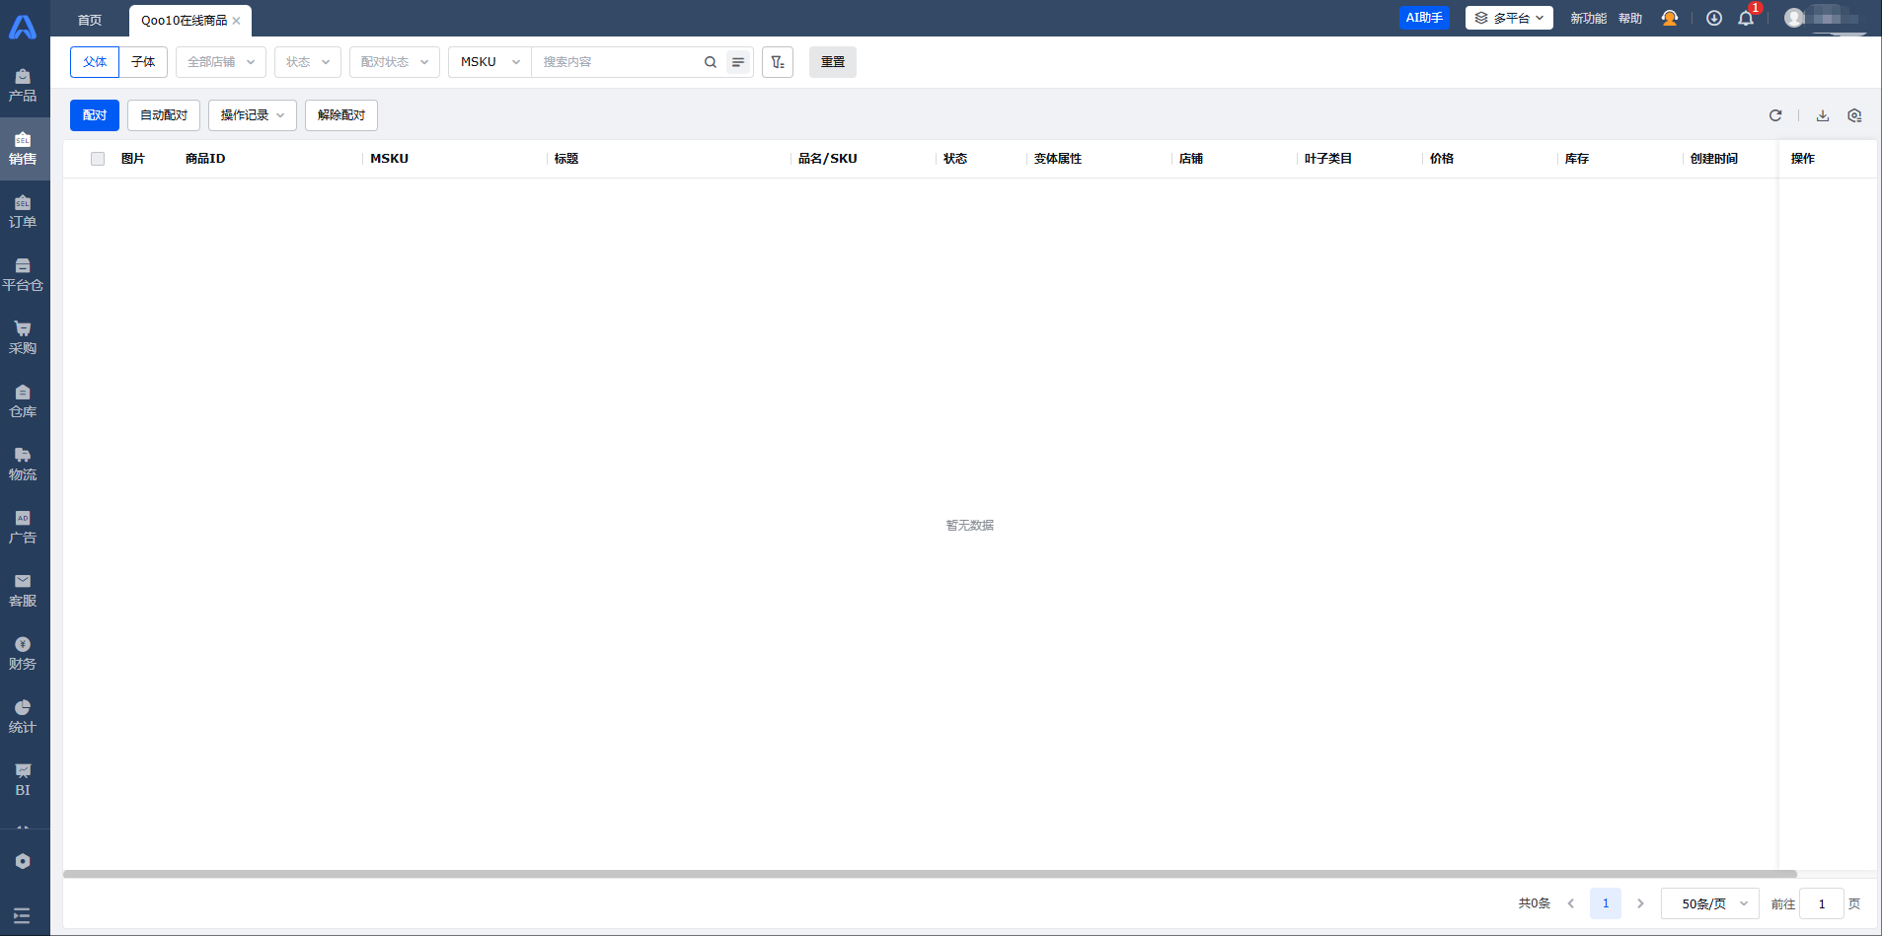Open the 多平台 selector
This screenshot has height=936, width=1882.
1509,18
